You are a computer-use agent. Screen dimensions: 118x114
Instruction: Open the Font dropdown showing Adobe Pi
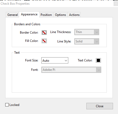click(71, 70)
